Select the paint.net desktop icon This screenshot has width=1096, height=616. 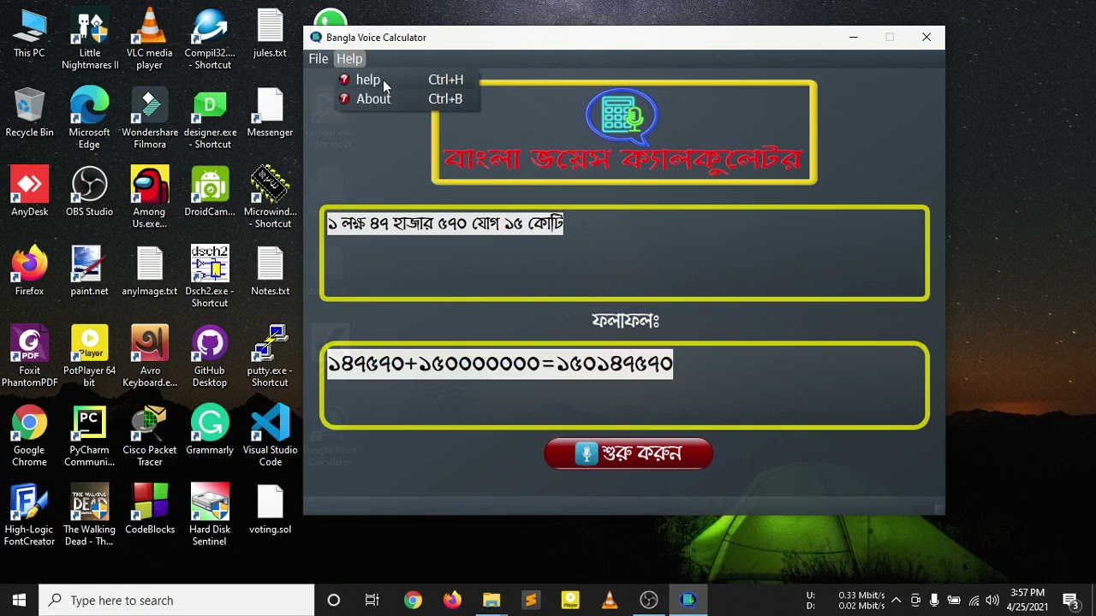(x=90, y=272)
